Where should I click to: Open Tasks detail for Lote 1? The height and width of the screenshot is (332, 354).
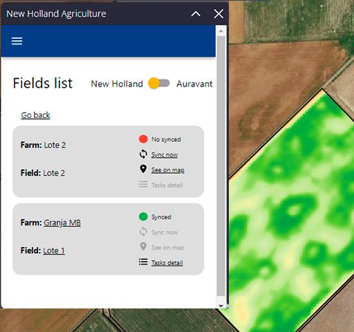167,263
